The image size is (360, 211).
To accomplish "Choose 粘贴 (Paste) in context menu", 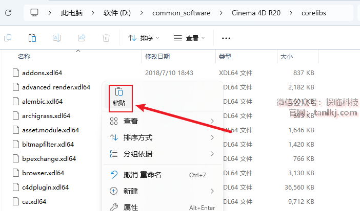I will 119,97.
